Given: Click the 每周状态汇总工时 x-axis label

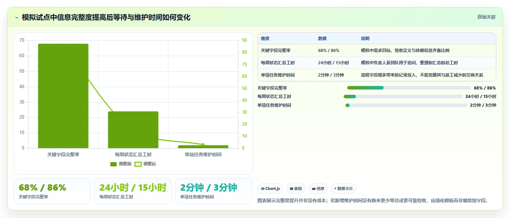Looking at the screenshot, I should 133,154.
